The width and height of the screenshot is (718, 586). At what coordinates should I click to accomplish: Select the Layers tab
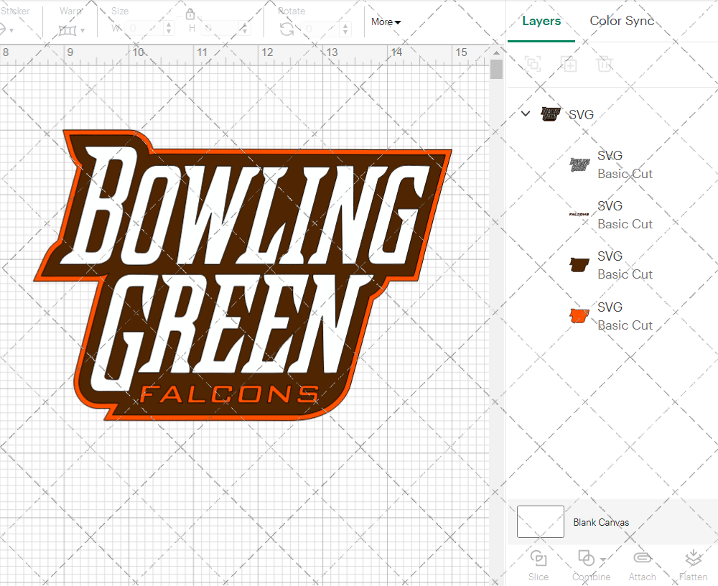tap(541, 21)
